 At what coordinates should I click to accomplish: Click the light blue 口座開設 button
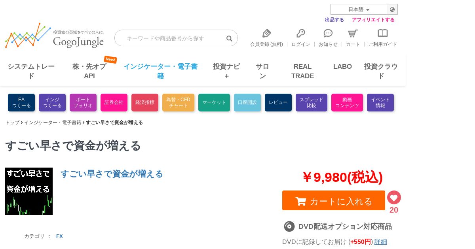(x=247, y=102)
